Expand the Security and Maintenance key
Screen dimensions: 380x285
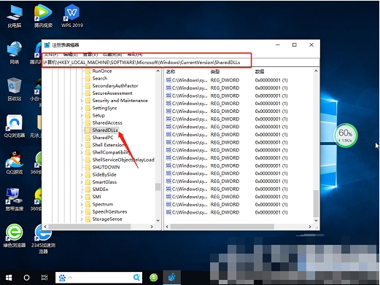(82, 101)
